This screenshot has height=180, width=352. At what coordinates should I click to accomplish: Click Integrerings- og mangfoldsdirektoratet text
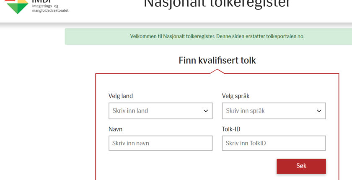50,8
